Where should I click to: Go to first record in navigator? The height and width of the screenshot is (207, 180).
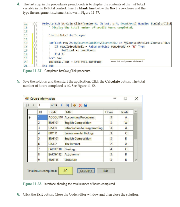[28, 105]
